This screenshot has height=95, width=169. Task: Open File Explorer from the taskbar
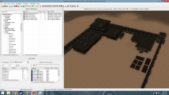[8, 93]
